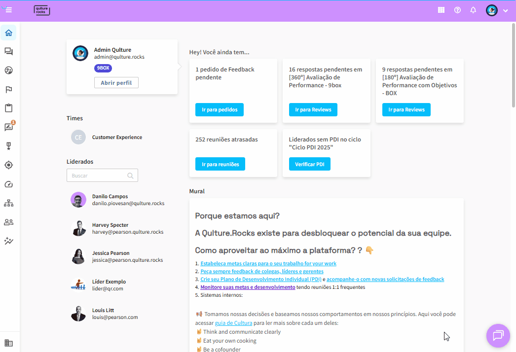
Task: Open the guia de Cultura link
Action: tap(234, 323)
